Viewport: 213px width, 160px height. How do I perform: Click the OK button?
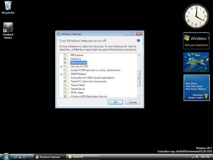click(115, 102)
